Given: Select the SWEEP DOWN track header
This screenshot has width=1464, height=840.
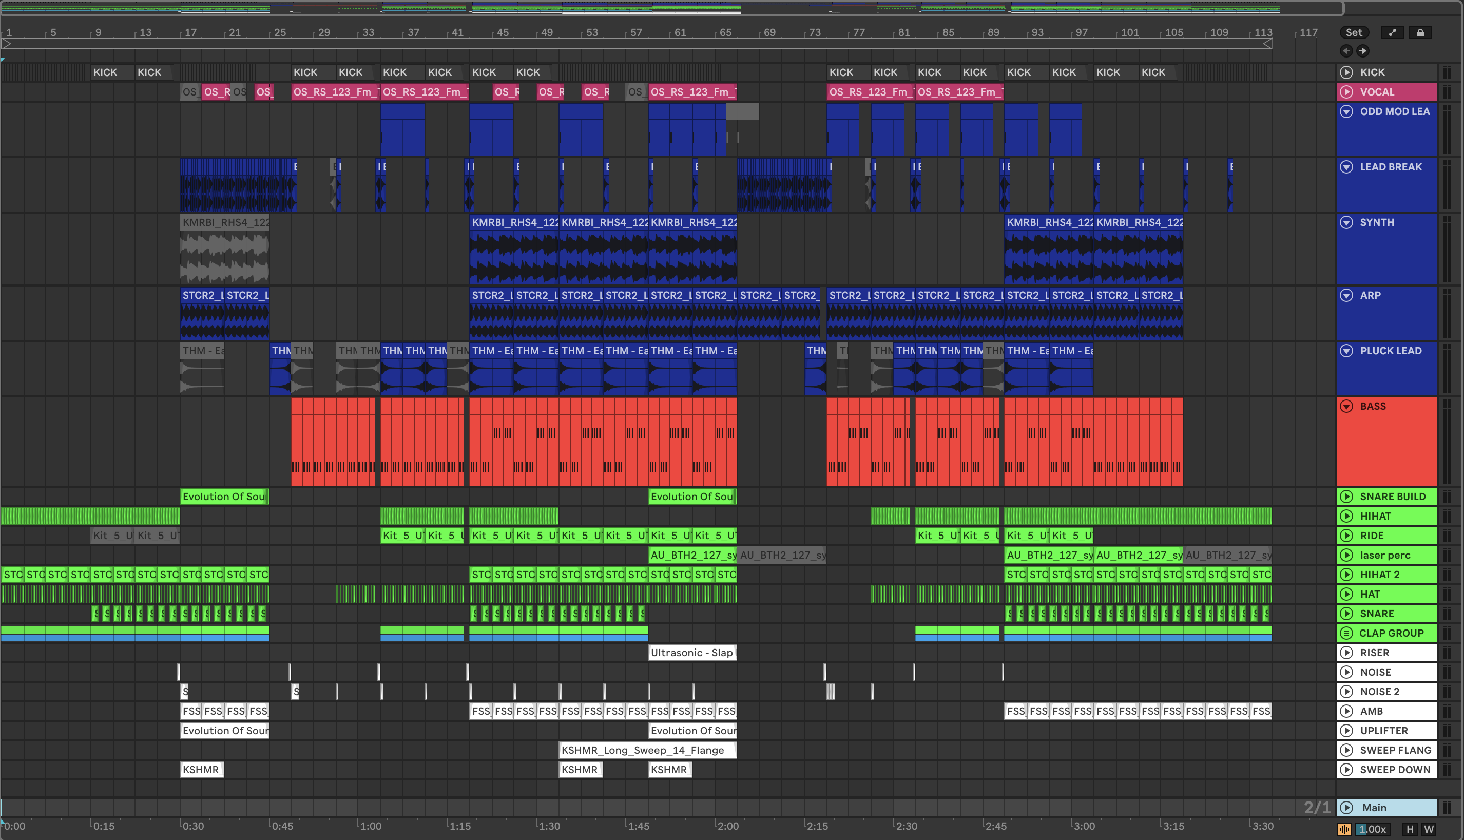Looking at the screenshot, I should click(x=1395, y=770).
